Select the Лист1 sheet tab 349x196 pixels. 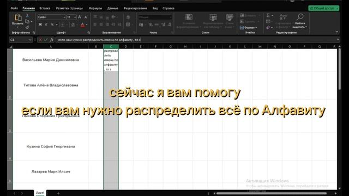[40, 193]
